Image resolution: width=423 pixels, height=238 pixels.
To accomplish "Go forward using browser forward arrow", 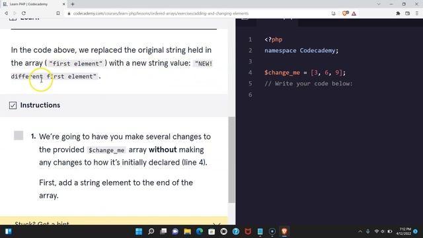I will pos(15,13).
